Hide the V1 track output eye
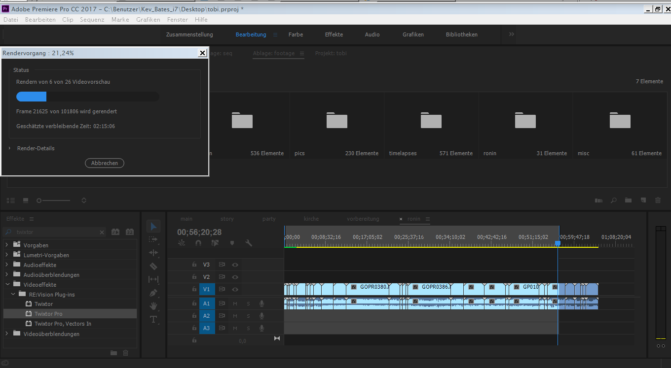Screen dimensions: 671x368 click(x=235, y=289)
